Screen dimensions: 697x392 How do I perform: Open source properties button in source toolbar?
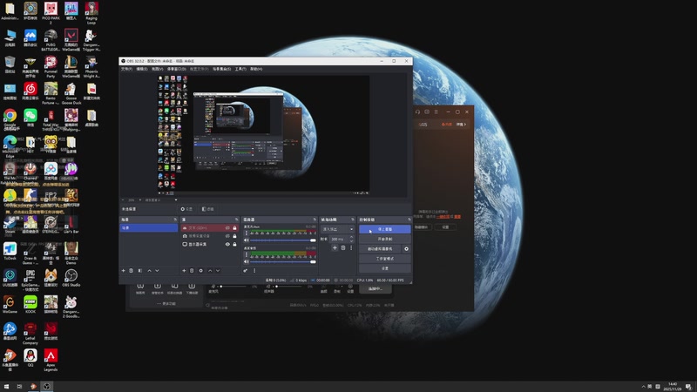[187, 209]
